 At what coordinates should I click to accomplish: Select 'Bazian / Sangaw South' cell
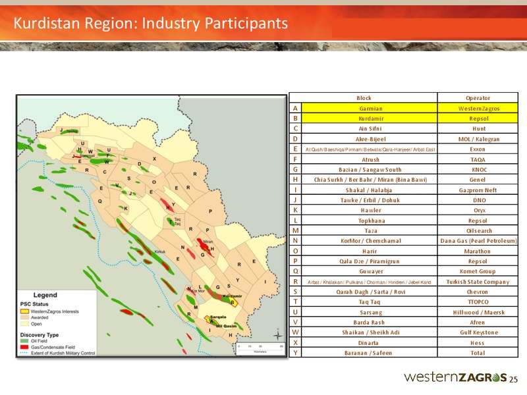tap(370, 169)
